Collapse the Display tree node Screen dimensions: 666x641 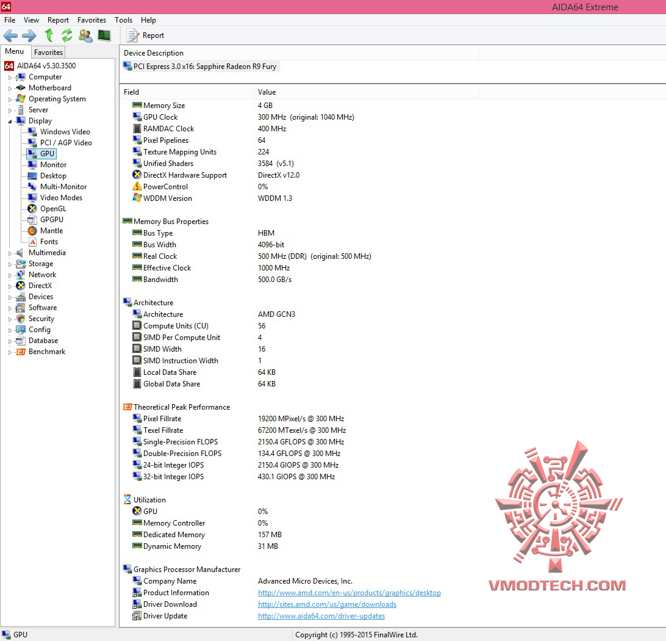10,121
